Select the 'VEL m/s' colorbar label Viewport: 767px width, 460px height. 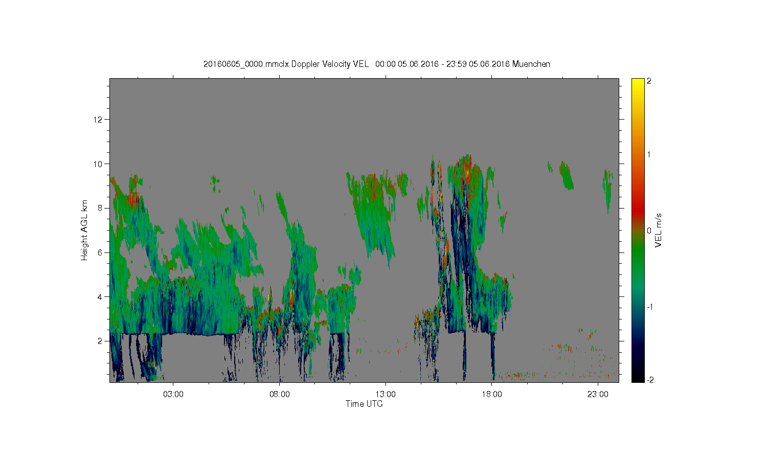pyautogui.click(x=659, y=230)
